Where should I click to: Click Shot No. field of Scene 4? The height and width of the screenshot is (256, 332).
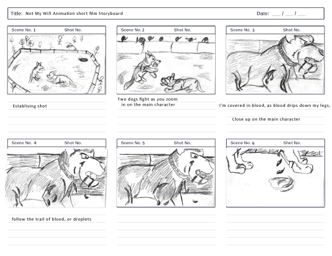pos(84,143)
